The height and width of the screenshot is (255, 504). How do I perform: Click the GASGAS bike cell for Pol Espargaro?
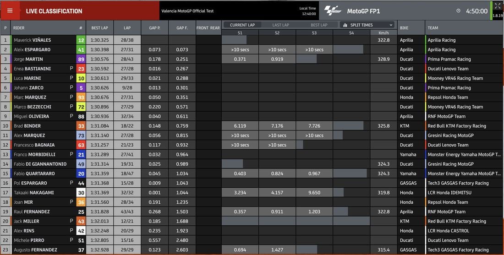tap(408, 183)
